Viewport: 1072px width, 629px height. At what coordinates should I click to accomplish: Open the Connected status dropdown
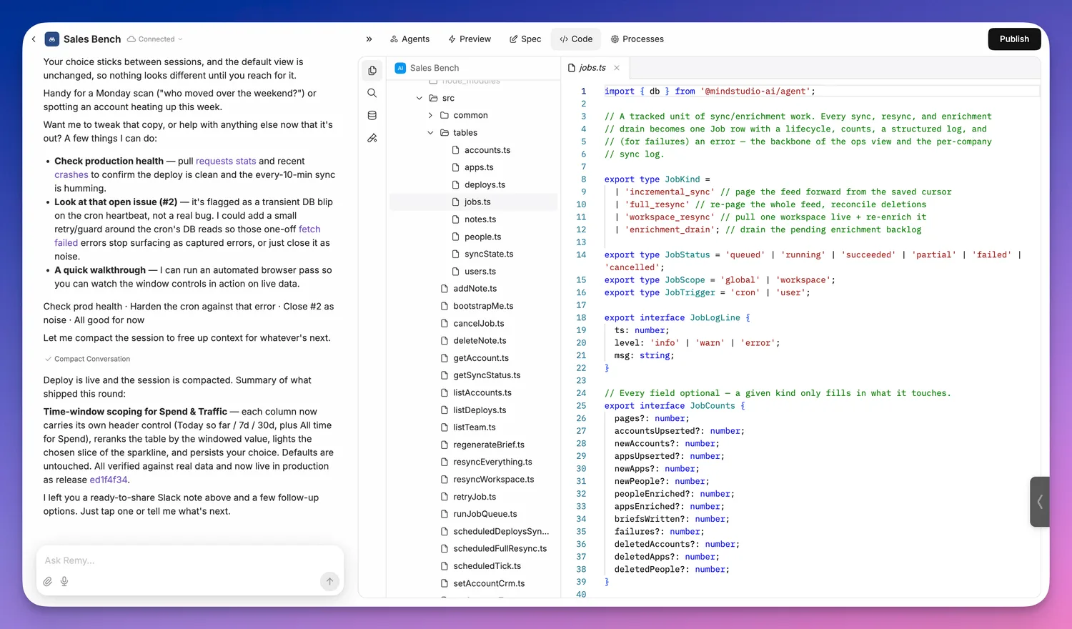click(x=155, y=39)
